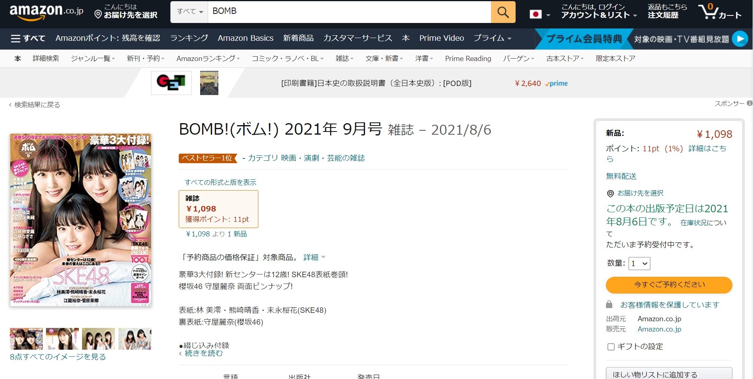This screenshot has height=379, width=753.
Task: Click the blue play button in Prime banner
Action: click(x=740, y=39)
